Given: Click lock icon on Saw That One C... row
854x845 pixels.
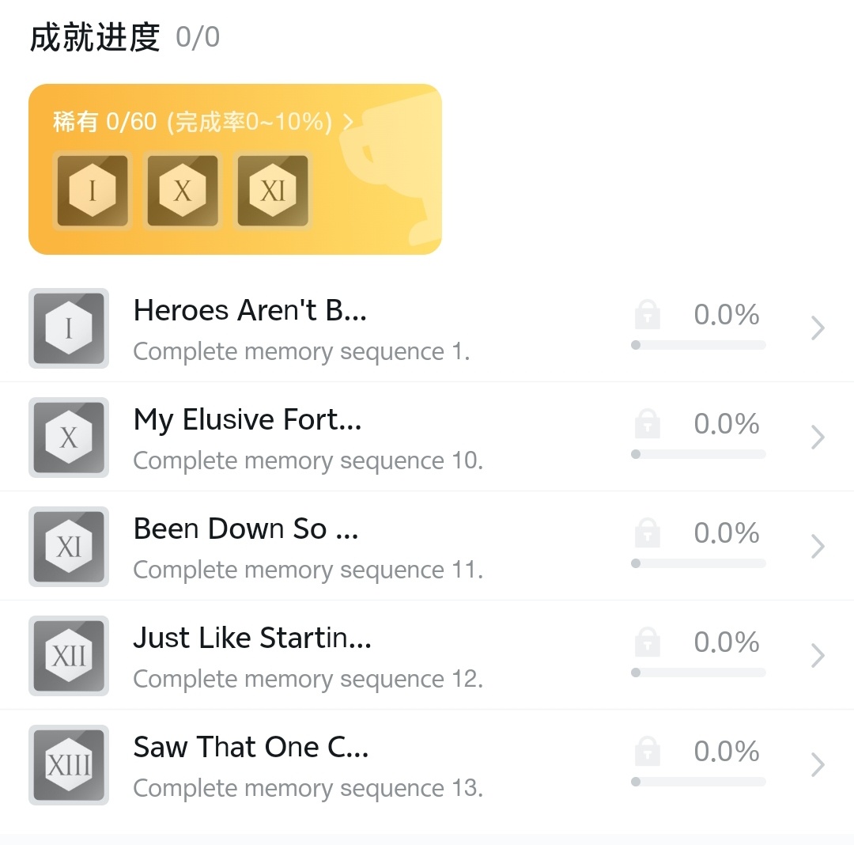Looking at the screenshot, I should (648, 751).
